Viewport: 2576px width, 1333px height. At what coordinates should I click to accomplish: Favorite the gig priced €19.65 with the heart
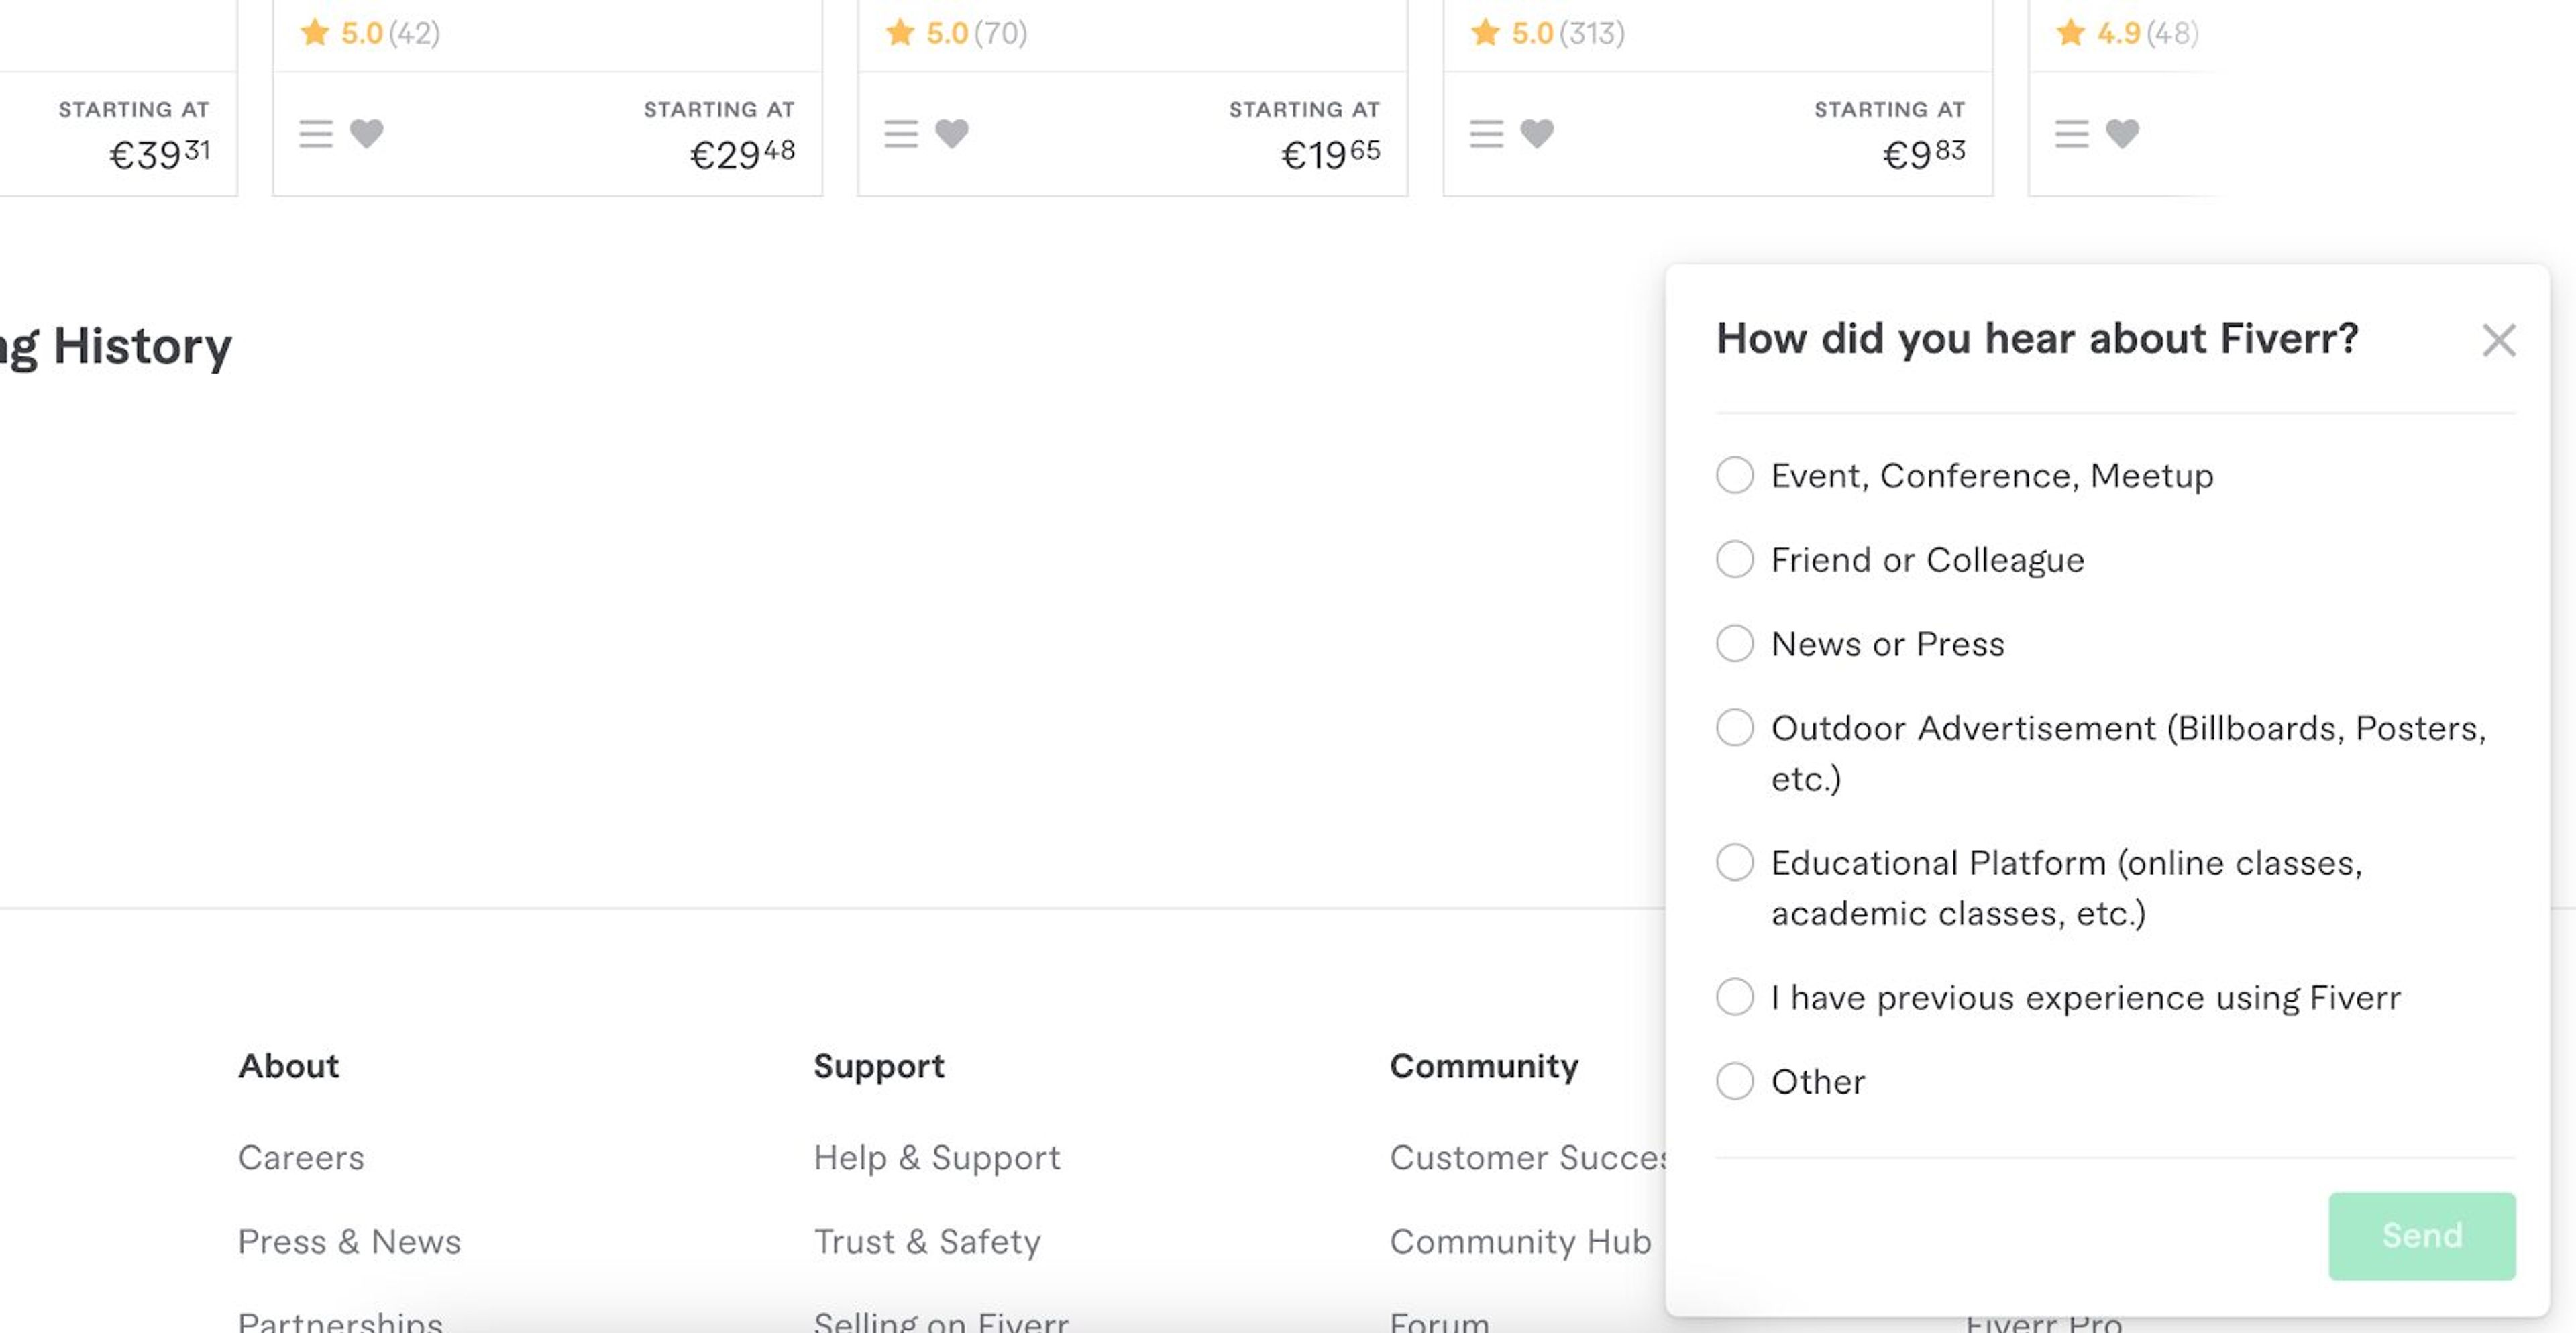[x=951, y=133]
